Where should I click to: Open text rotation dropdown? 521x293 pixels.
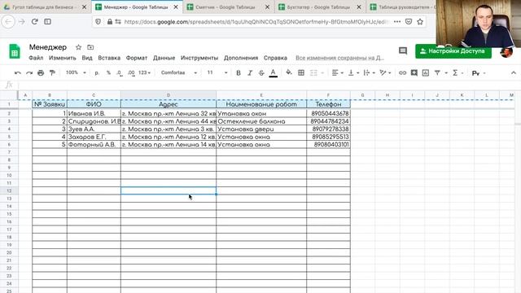click(x=385, y=72)
